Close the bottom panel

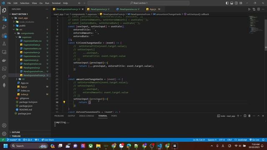coord(263,116)
